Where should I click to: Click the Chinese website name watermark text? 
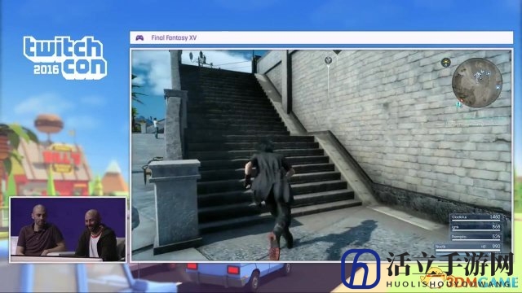[x=450, y=265]
